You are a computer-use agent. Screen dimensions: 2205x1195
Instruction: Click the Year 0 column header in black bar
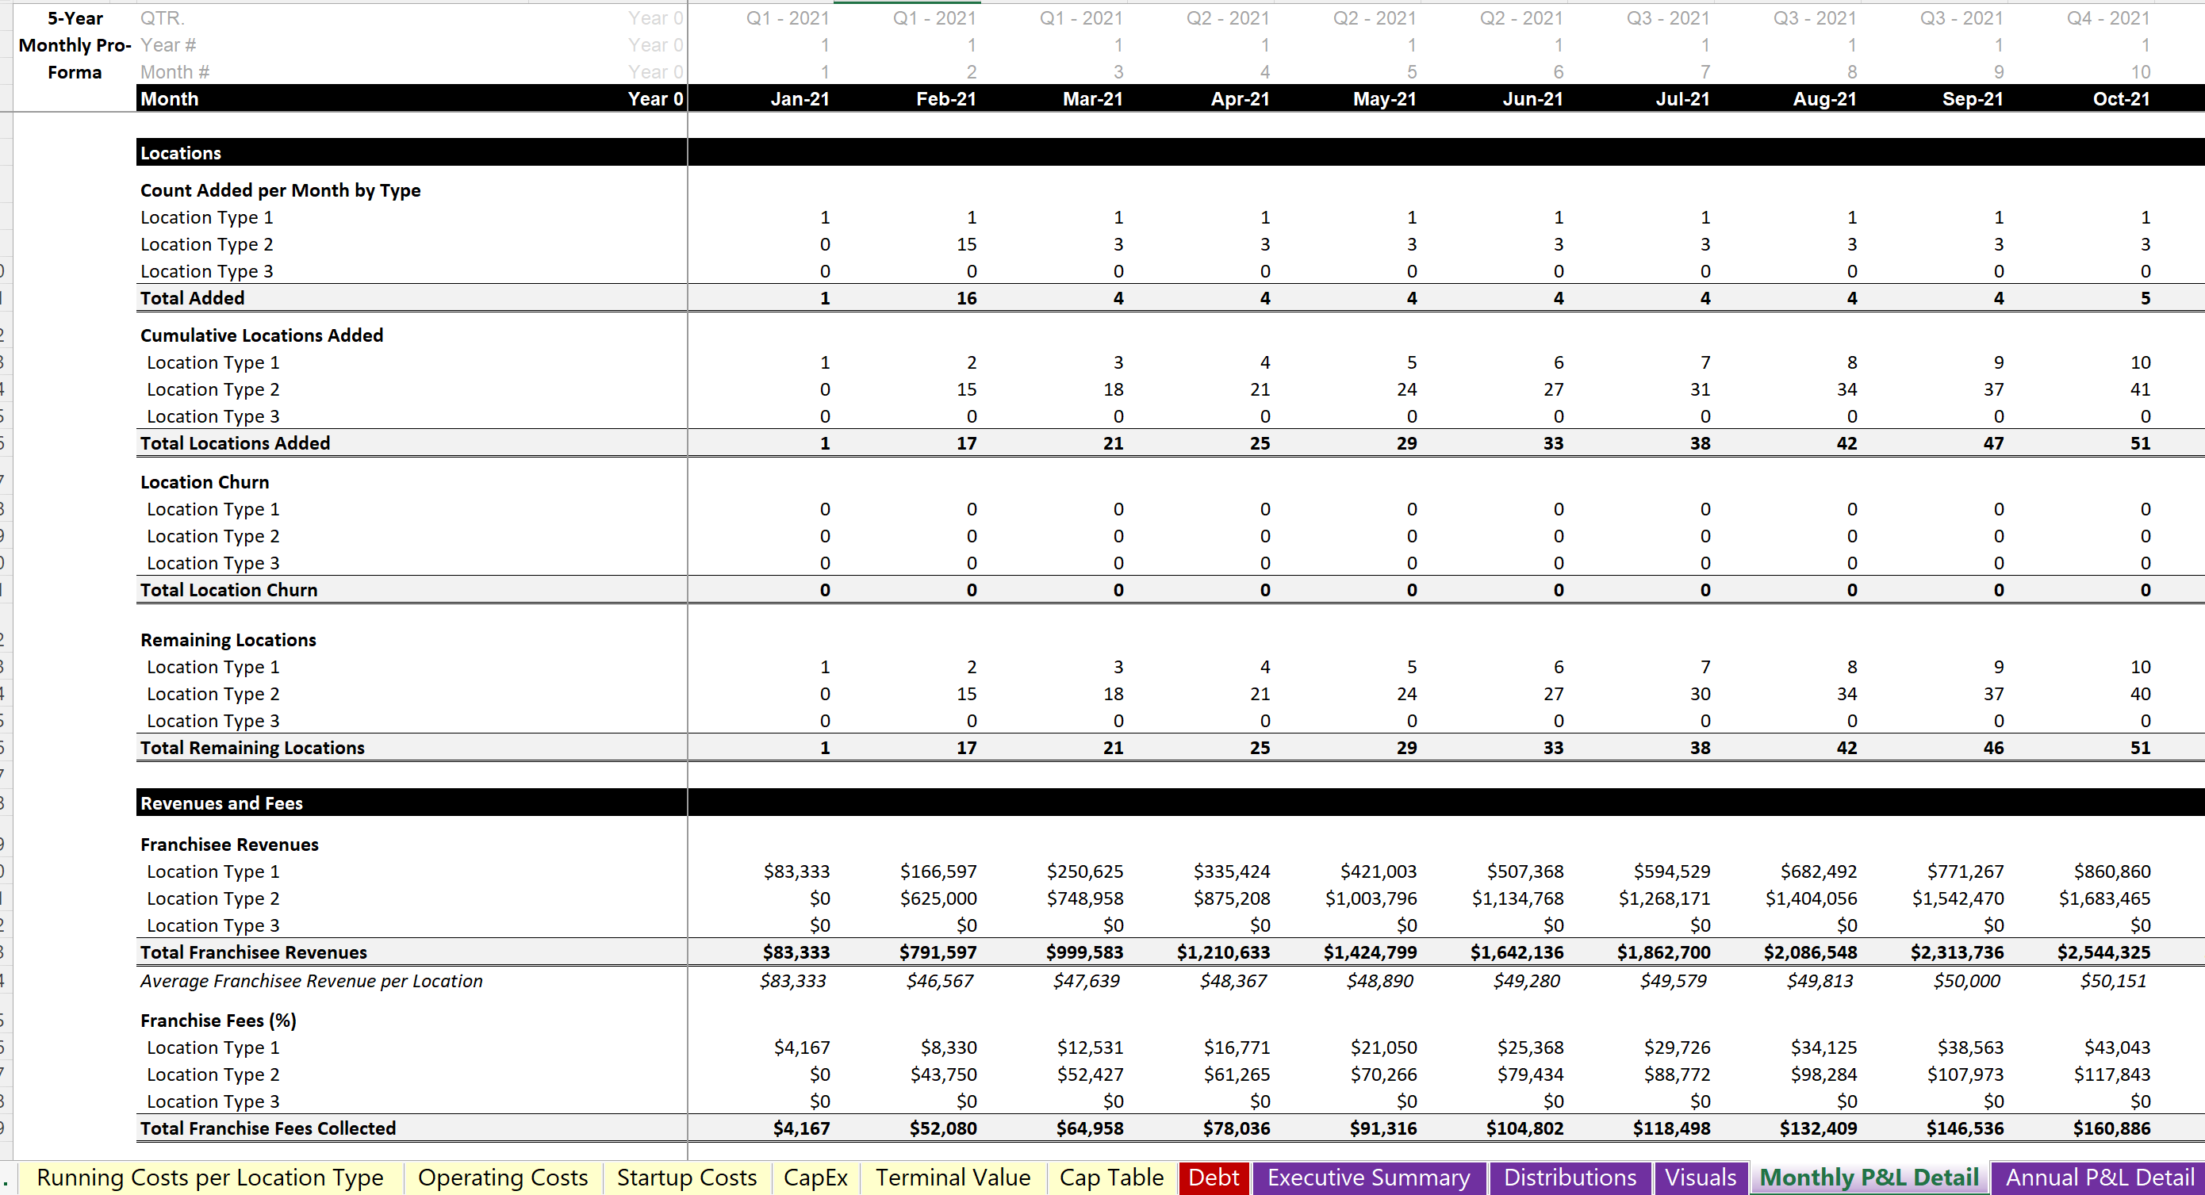(x=656, y=98)
